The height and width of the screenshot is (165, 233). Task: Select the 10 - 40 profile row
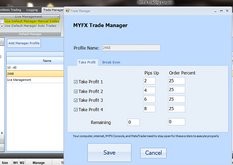coord(35,67)
